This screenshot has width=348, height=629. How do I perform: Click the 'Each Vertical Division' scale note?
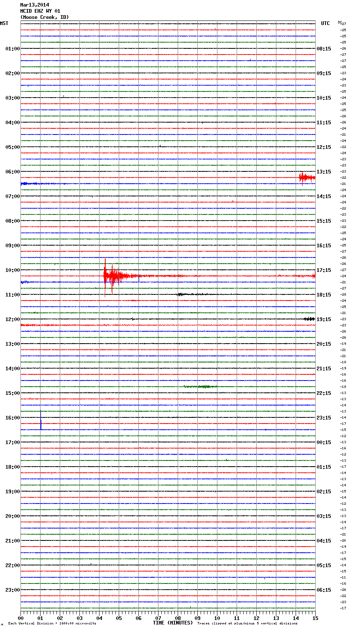(52, 624)
